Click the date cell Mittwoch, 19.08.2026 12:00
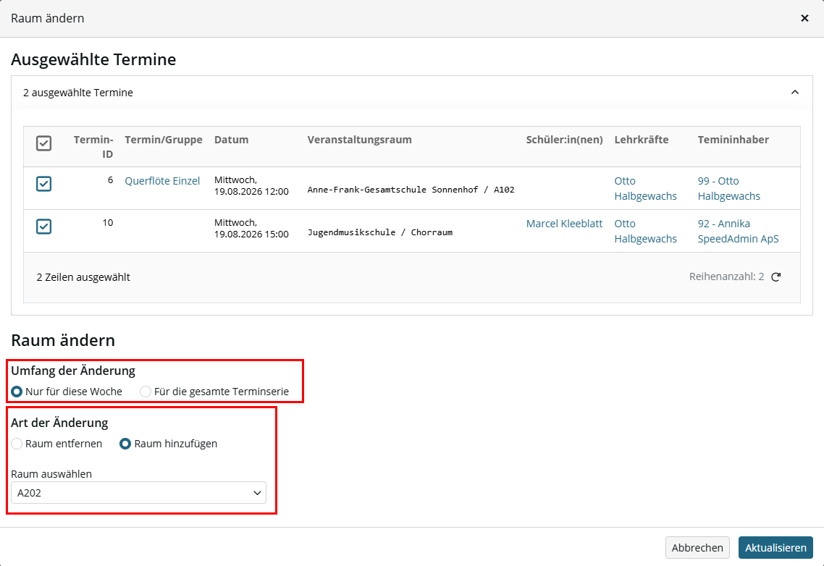824x566 pixels. click(x=251, y=185)
